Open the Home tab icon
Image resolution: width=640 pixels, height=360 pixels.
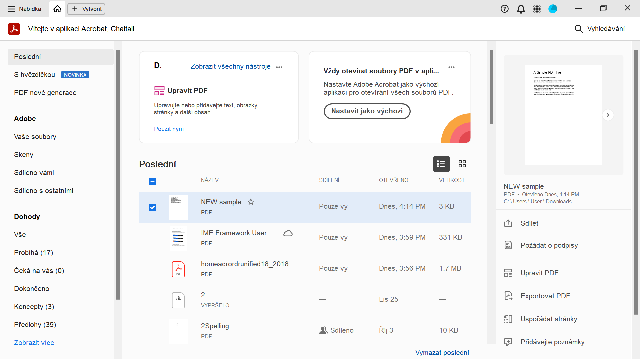click(x=57, y=9)
